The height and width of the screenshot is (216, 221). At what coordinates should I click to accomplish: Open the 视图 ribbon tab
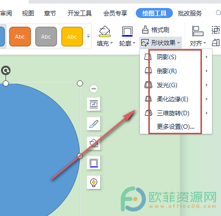point(28,13)
